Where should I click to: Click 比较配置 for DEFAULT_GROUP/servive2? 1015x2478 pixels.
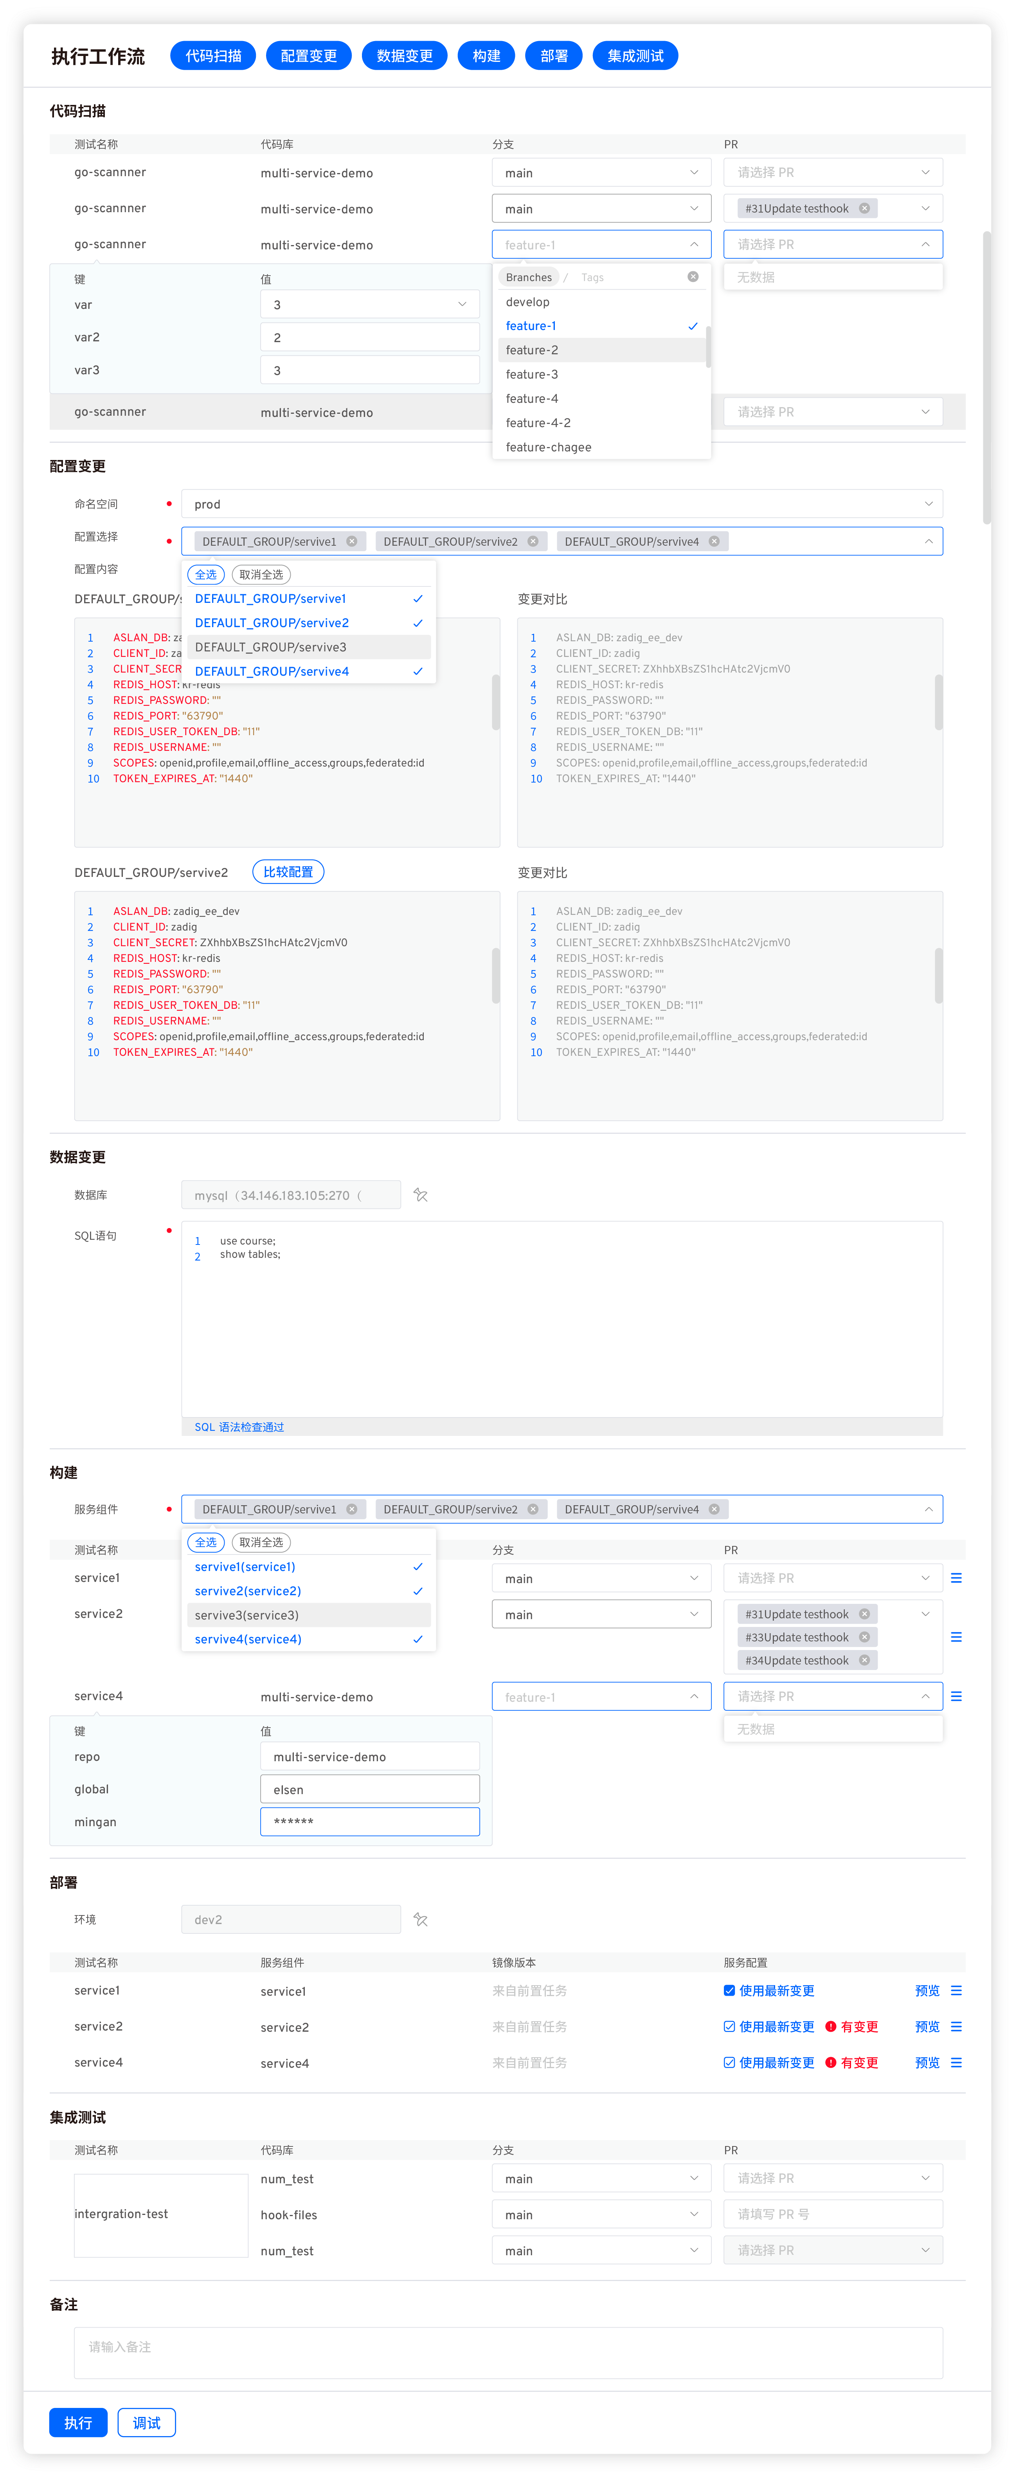point(288,871)
